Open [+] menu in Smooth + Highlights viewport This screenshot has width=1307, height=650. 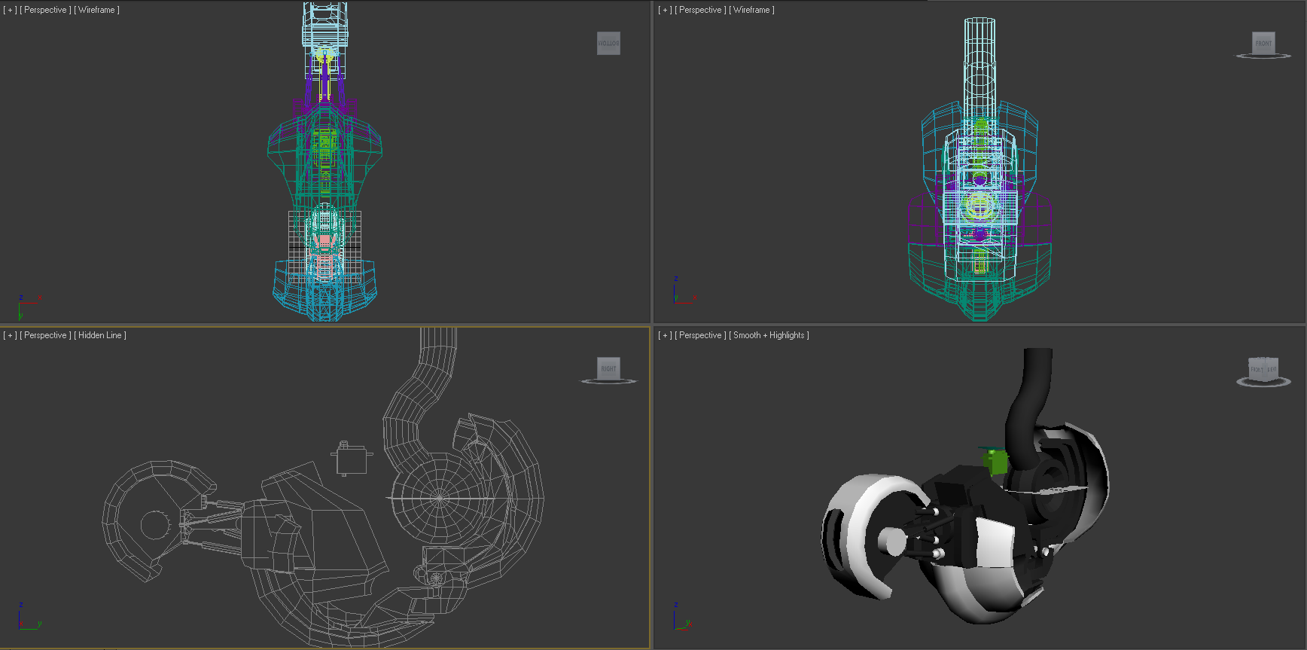pyautogui.click(x=665, y=335)
